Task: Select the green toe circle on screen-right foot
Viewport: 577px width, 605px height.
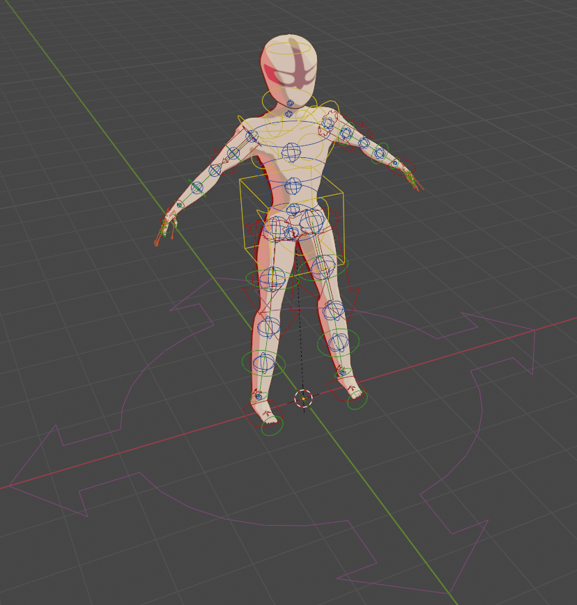Action: click(357, 400)
